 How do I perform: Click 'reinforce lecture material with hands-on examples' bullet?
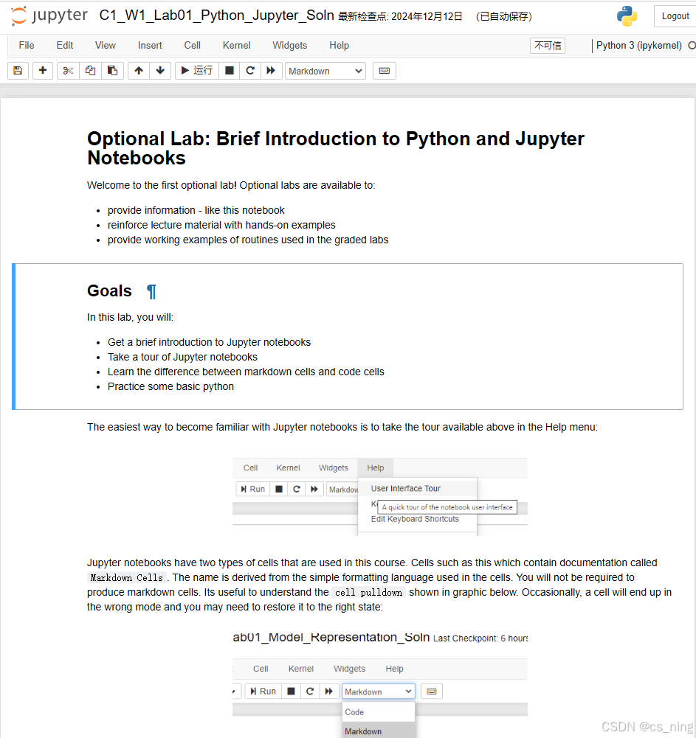pyautogui.click(x=221, y=225)
